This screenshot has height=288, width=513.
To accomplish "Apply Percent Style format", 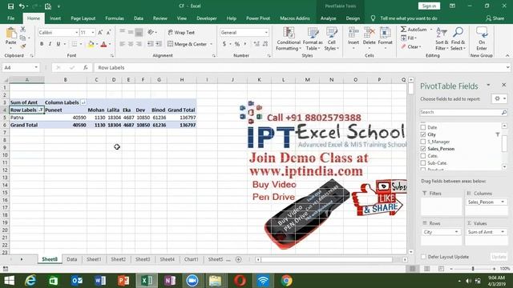I will [237, 44].
